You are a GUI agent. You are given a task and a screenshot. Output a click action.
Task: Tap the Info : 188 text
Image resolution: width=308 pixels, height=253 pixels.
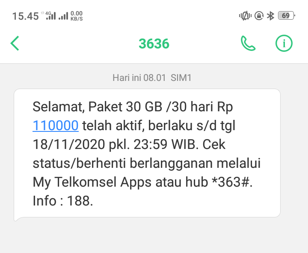(x=62, y=201)
